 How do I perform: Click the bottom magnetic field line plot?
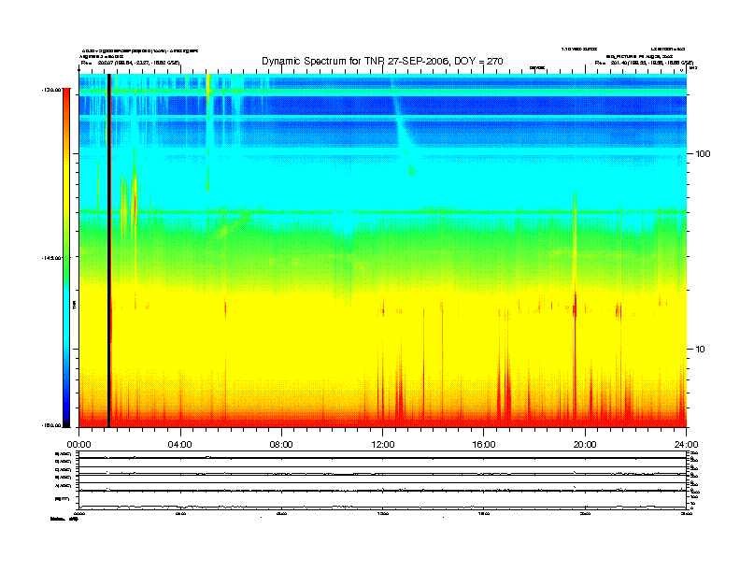(x=382, y=500)
